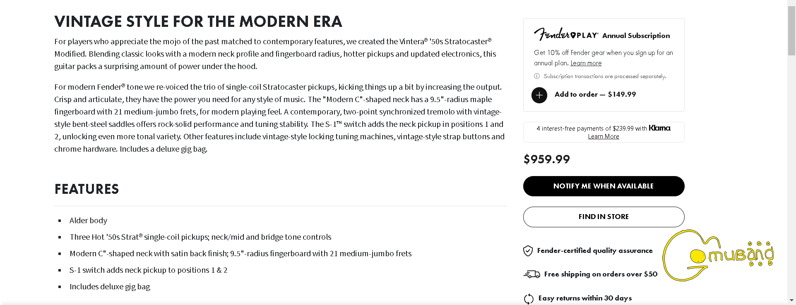Click the Find In Store button

coord(604,217)
